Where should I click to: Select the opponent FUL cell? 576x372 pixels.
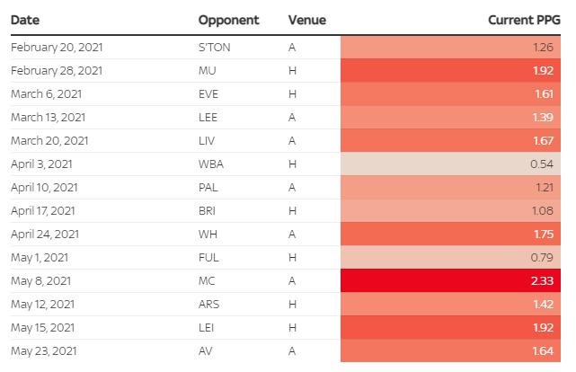pyautogui.click(x=208, y=258)
